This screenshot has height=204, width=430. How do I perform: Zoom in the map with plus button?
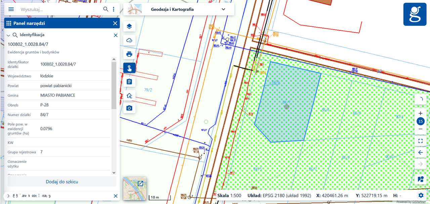coord(420,113)
